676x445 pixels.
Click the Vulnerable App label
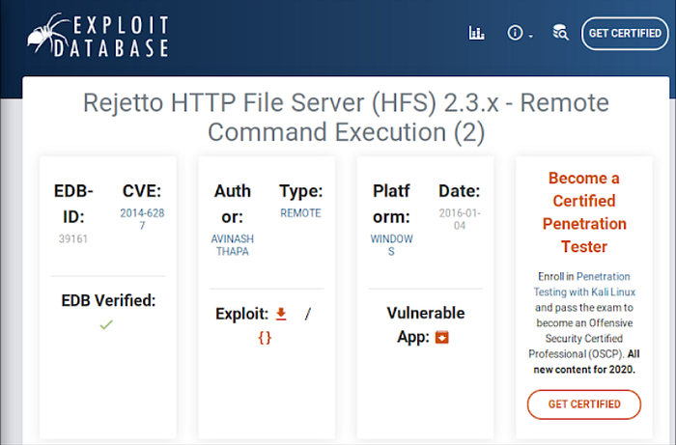pos(426,324)
